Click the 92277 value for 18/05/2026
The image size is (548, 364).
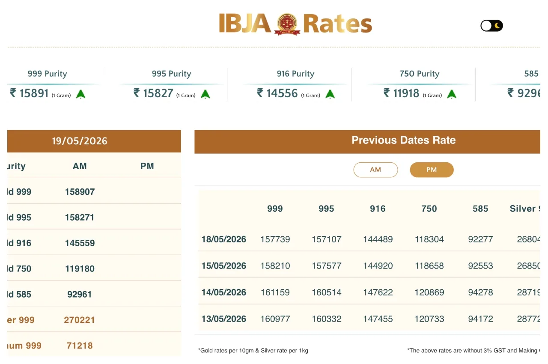(481, 239)
